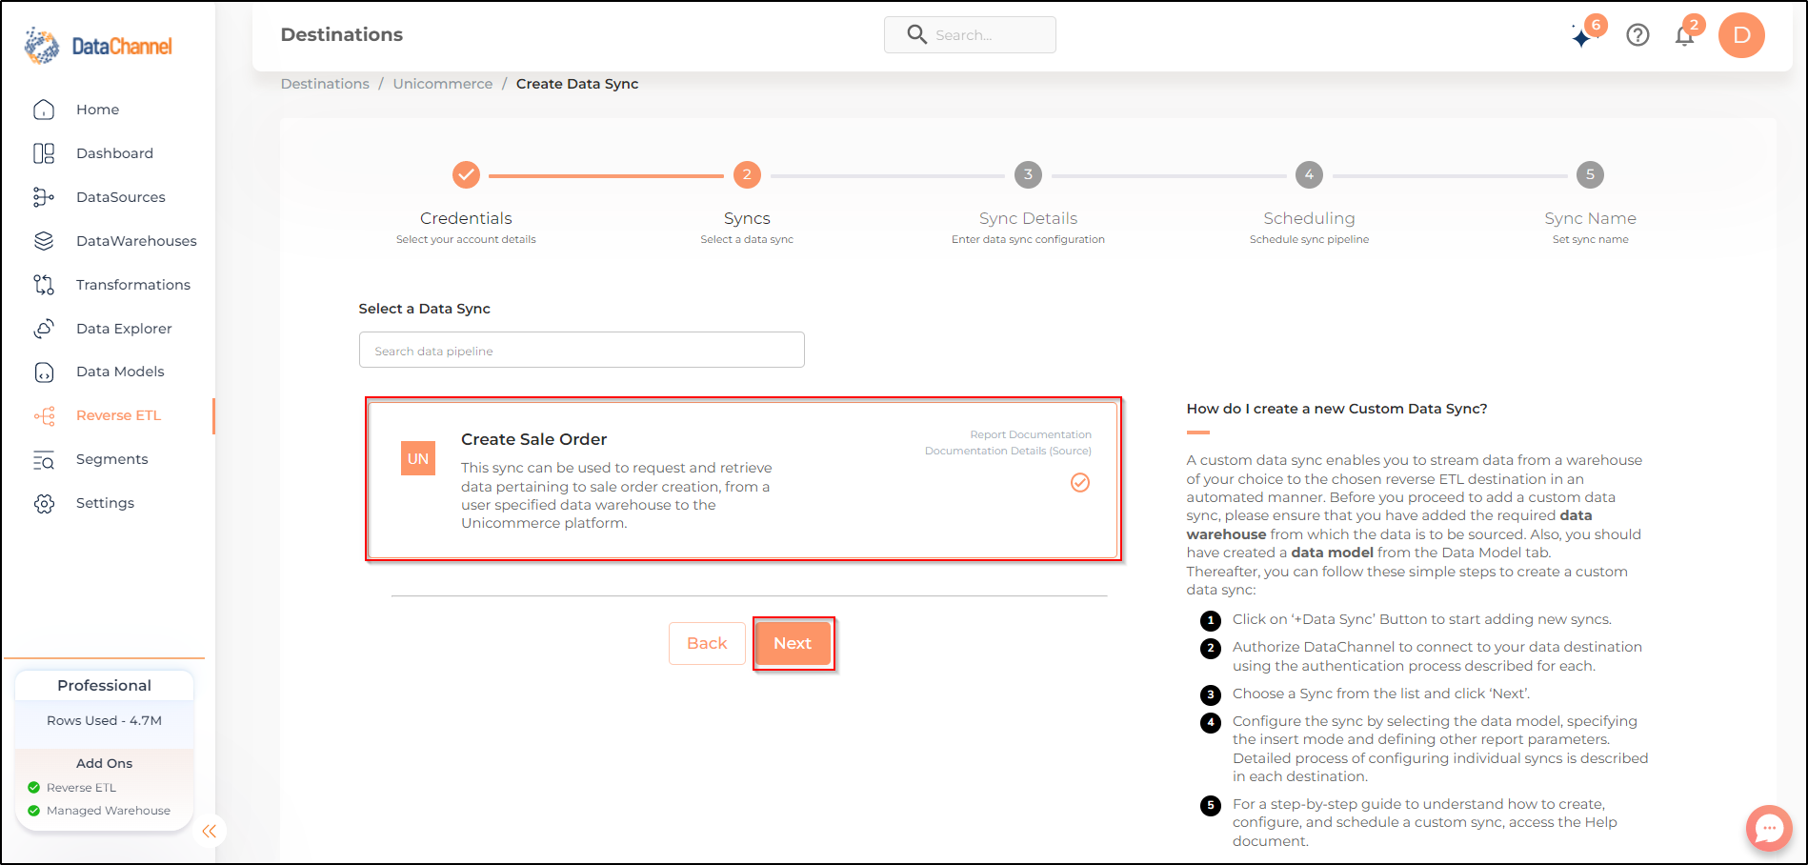This screenshot has height=865, width=1808.
Task: Toggle the Create Sale Order selection checkmark
Action: pos(1080,483)
